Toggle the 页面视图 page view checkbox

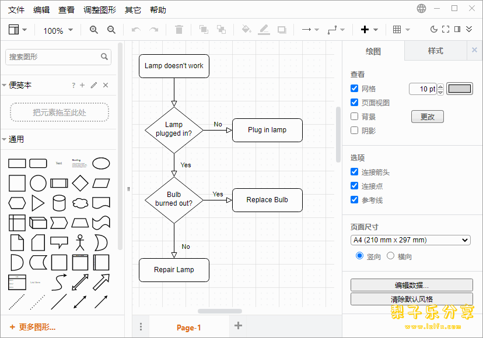pos(354,102)
